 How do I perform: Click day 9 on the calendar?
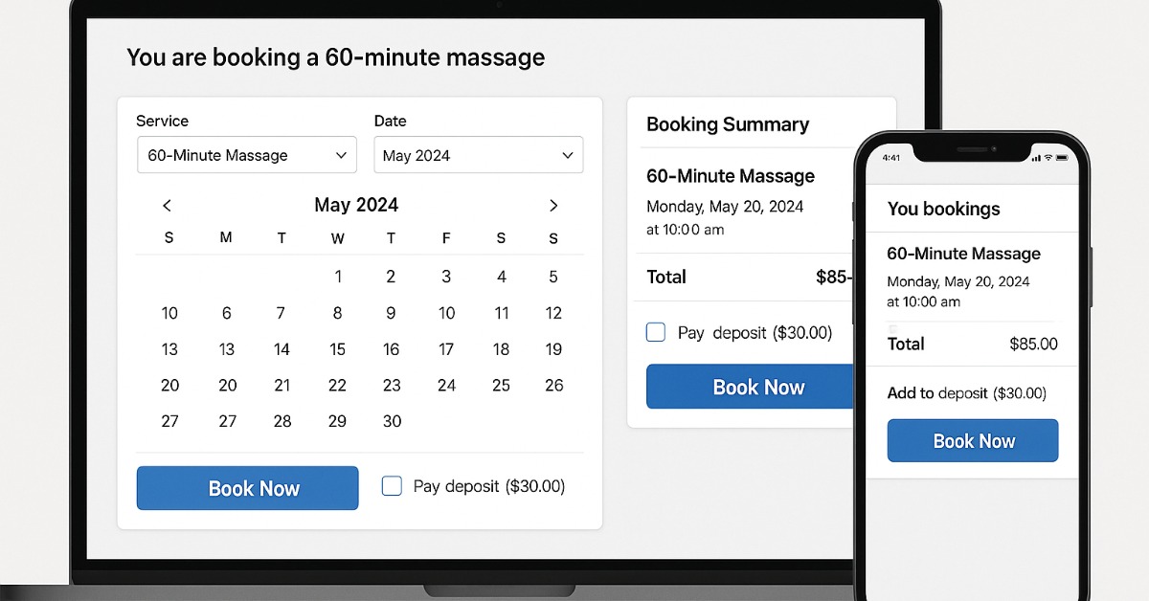tap(391, 313)
